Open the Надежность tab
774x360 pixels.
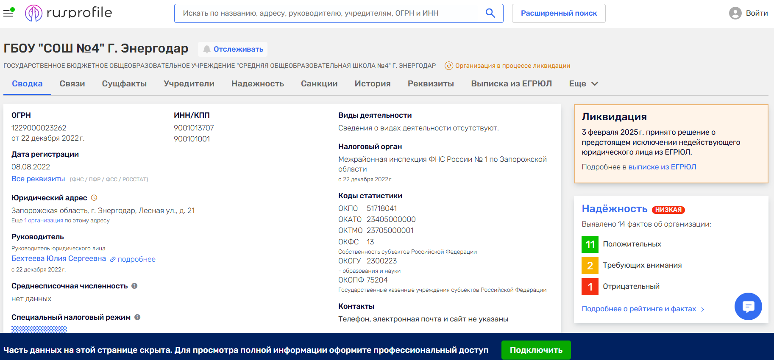coord(258,84)
